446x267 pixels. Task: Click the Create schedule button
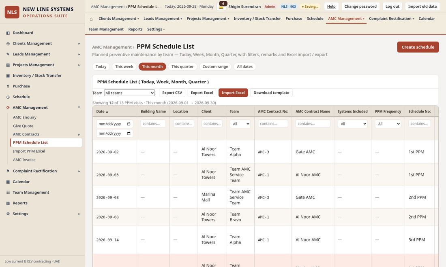pos(418,47)
